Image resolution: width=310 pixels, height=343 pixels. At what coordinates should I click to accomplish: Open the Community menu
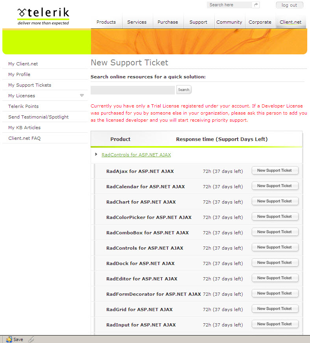tap(229, 22)
